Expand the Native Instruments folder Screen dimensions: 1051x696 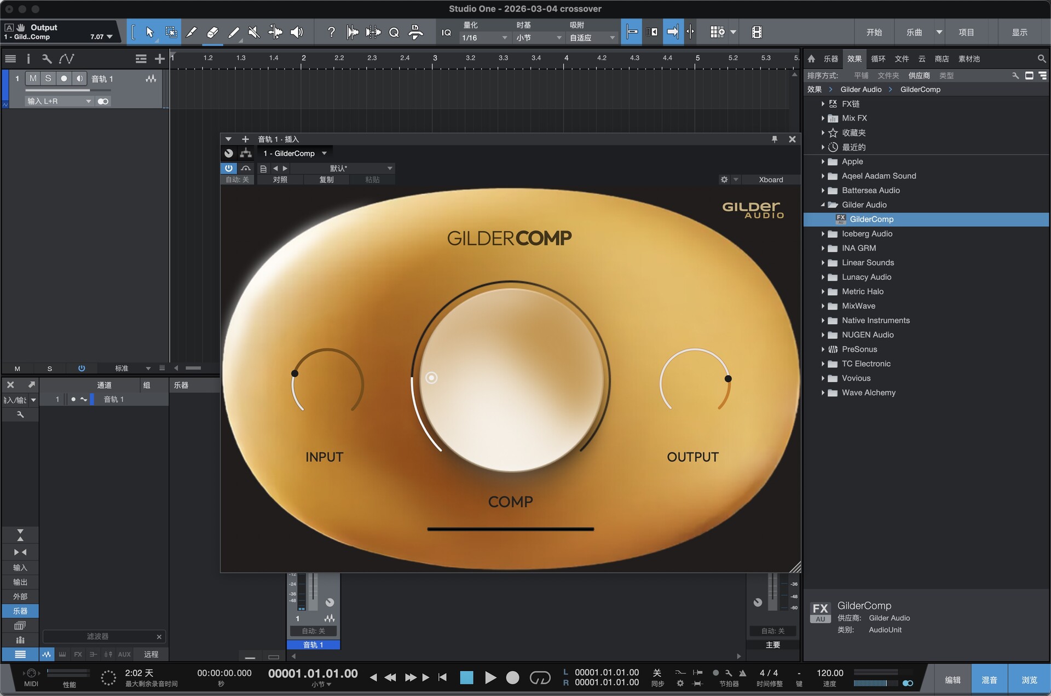pyautogui.click(x=824, y=320)
